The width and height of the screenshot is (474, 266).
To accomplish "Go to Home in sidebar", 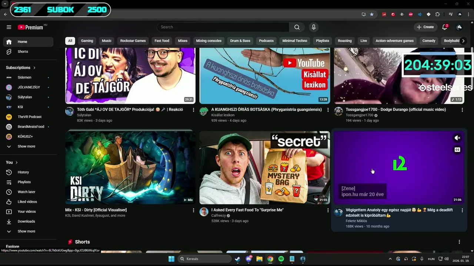I will pyautogui.click(x=28, y=42).
